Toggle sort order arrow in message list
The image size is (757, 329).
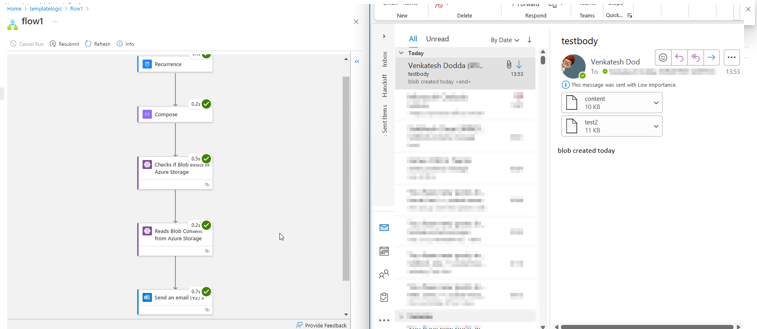(x=529, y=40)
